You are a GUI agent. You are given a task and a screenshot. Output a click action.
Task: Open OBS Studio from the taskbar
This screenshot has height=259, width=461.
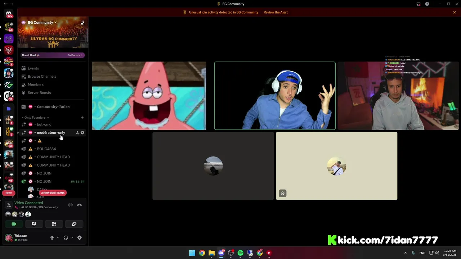tap(231, 253)
